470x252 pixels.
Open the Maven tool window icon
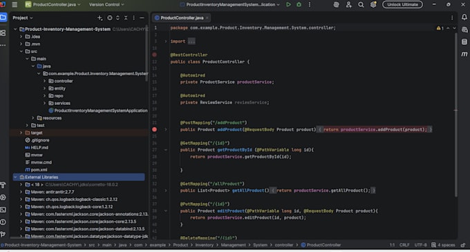point(464,54)
